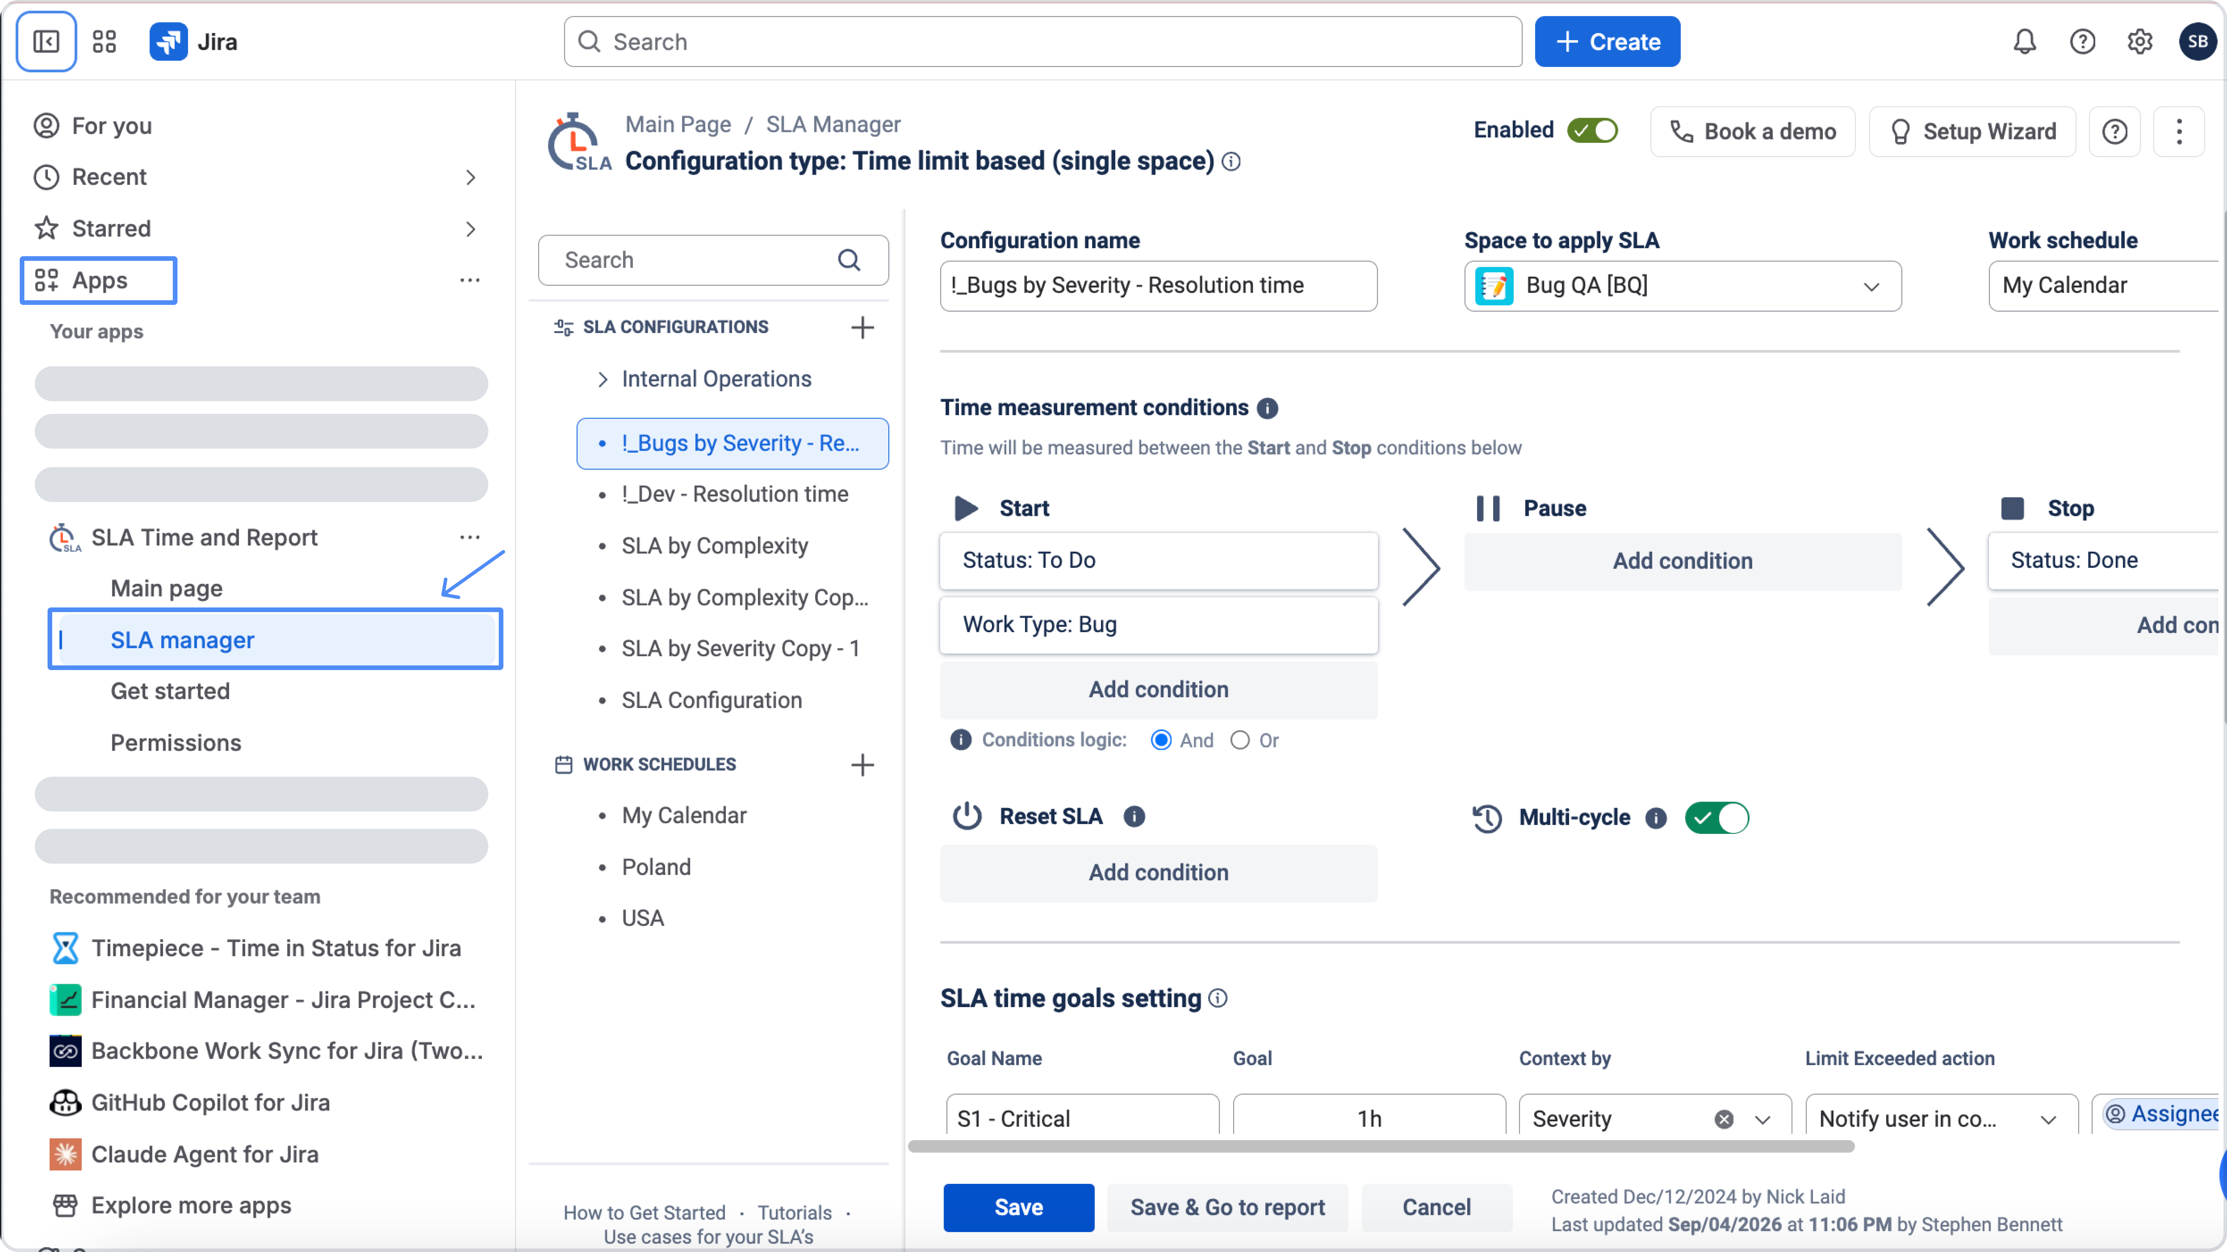
Task: Expand the Starred menu chevron
Action: (470, 229)
